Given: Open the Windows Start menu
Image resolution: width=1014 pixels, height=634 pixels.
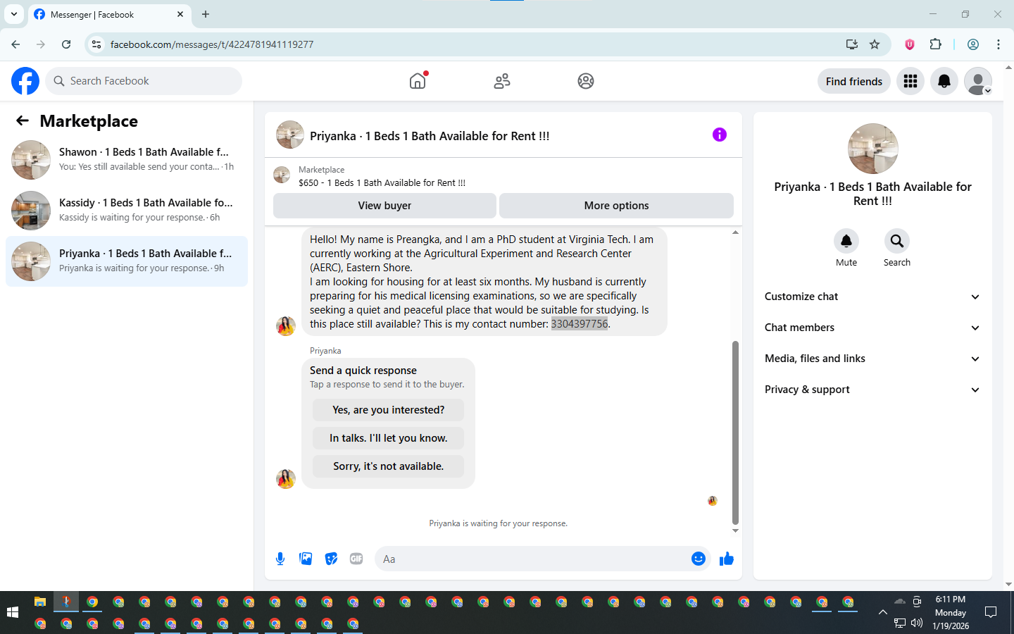Looking at the screenshot, I should point(13,612).
